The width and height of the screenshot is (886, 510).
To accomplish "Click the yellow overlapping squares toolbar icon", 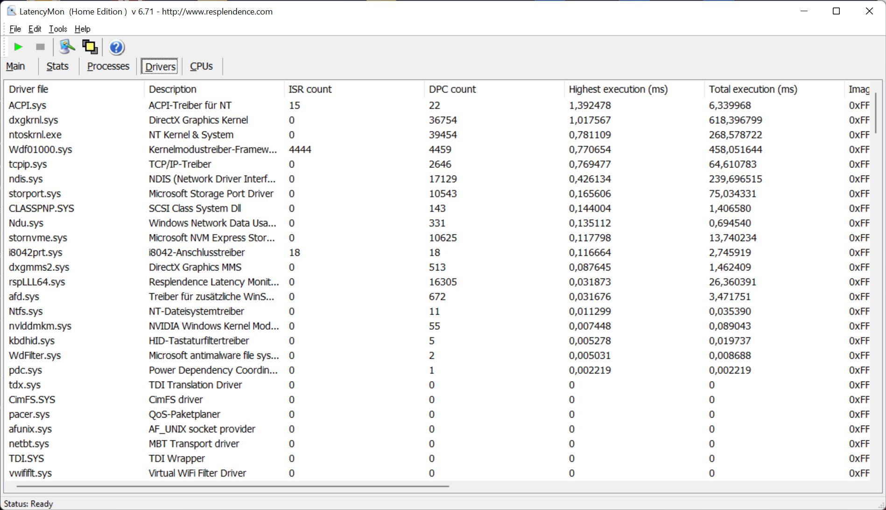I will point(90,47).
